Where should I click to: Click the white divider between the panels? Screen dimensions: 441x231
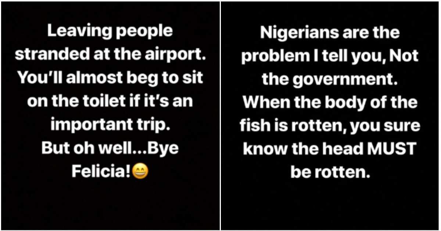(x=220, y=115)
